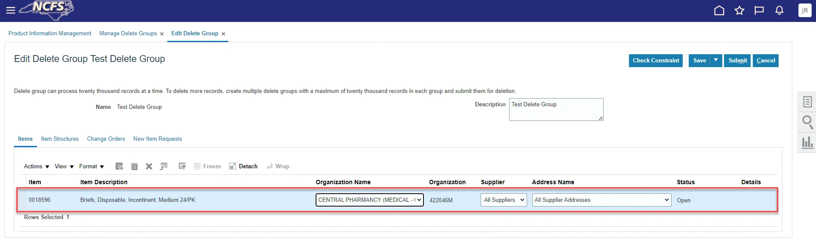Open the Actions menu

37,167
